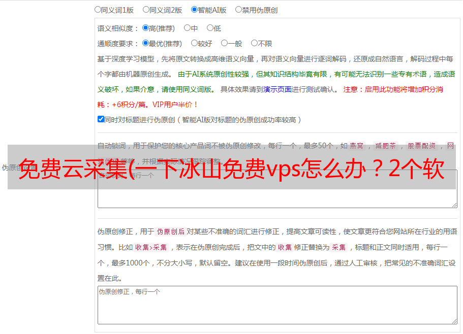Set 通顺度要求 to 不限

coord(254,43)
